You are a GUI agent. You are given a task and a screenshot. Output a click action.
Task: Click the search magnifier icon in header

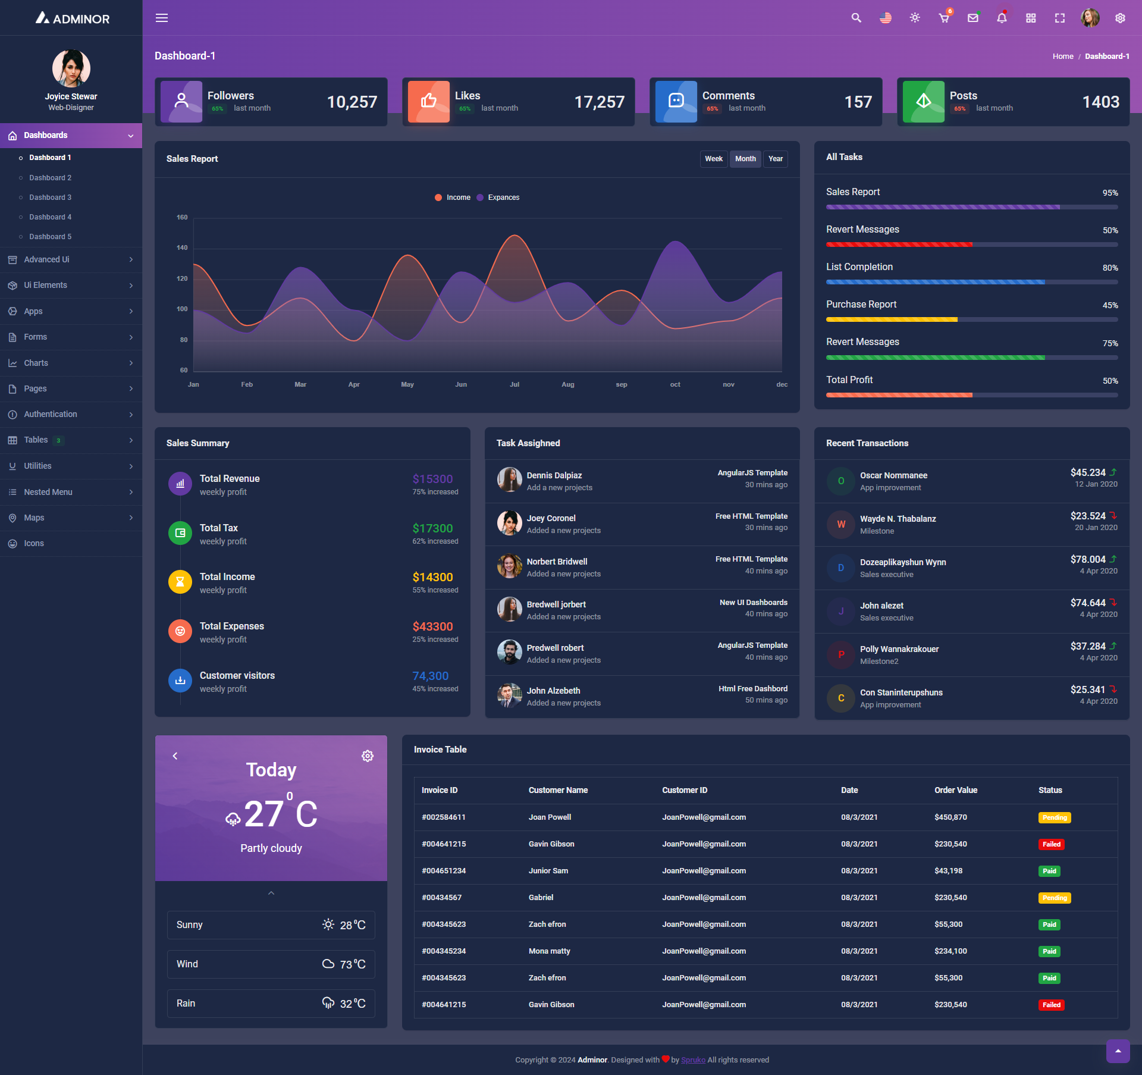pos(856,18)
